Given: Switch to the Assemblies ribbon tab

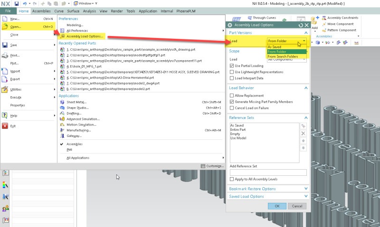Looking at the screenshot, I should pyautogui.click(x=41, y=11).
